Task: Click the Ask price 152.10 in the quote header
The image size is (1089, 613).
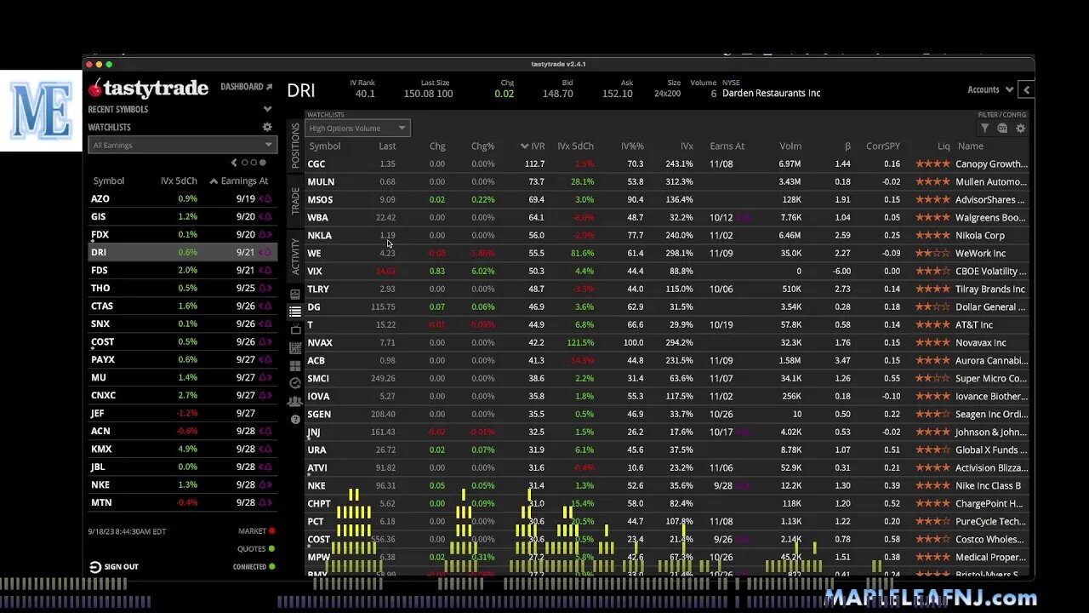Action: click(617, 94)
